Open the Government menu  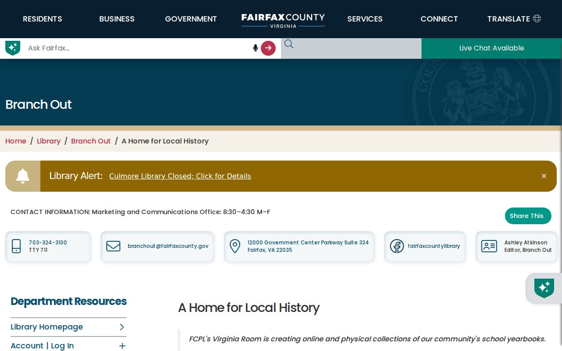191,19
